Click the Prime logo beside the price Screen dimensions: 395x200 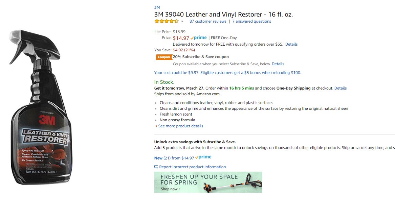click(x=198, y=38)
